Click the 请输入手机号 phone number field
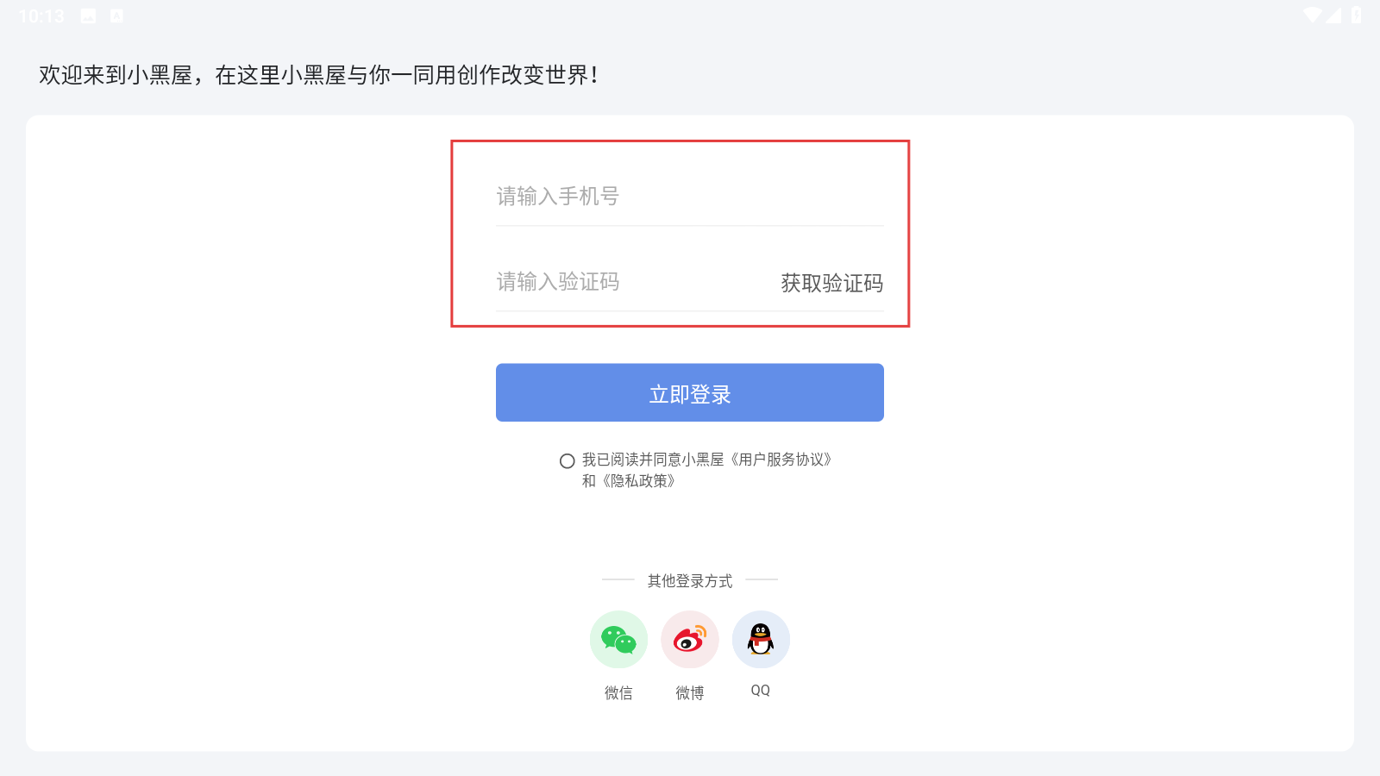The width and height of the screenshot is (1380, 776). tap(690, 197)
